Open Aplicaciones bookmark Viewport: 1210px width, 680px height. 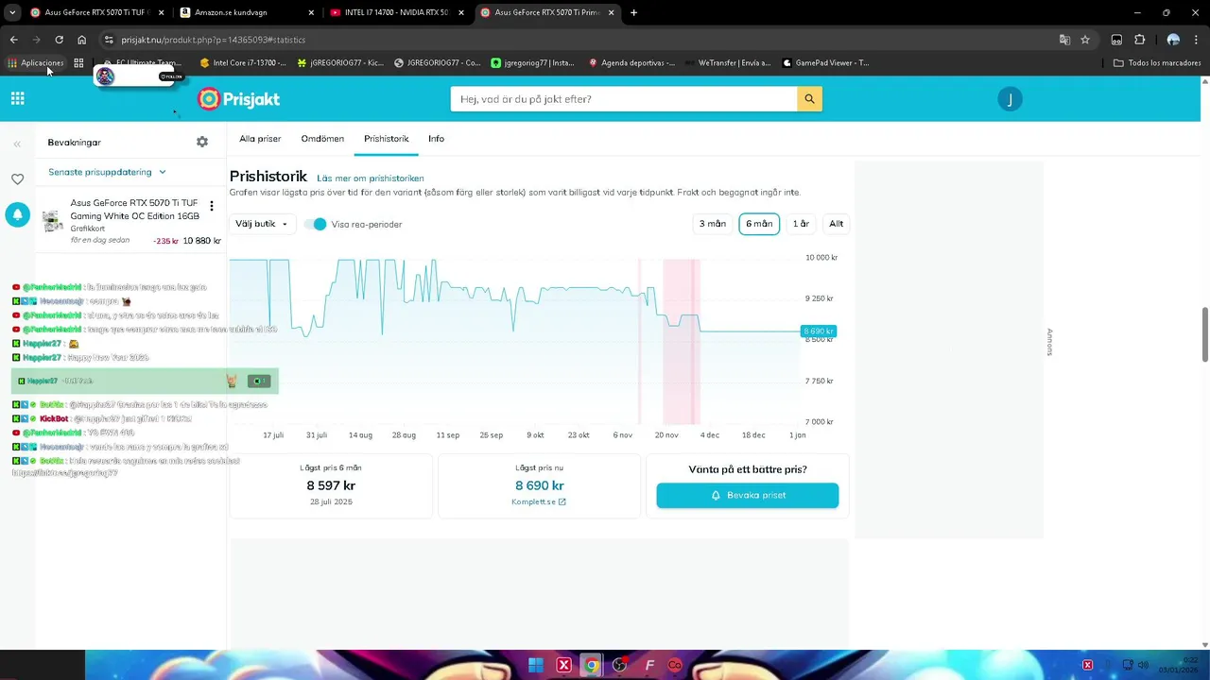[x=36, y=63]
